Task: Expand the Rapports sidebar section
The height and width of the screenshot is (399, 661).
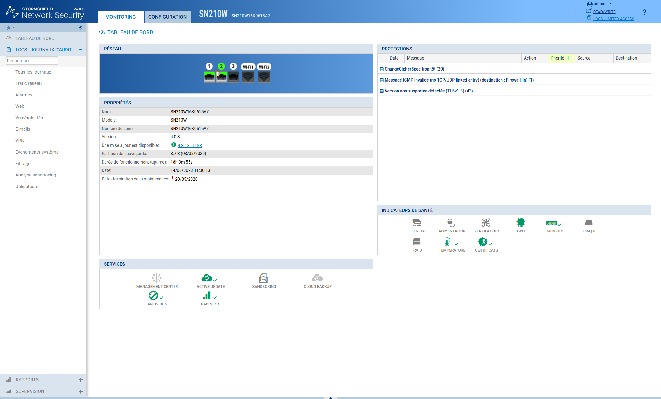Action: tap(80, 380)
